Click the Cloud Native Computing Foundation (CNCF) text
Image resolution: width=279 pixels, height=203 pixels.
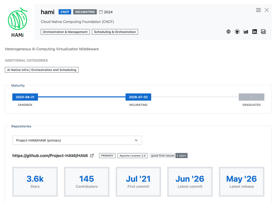(77, 22)
